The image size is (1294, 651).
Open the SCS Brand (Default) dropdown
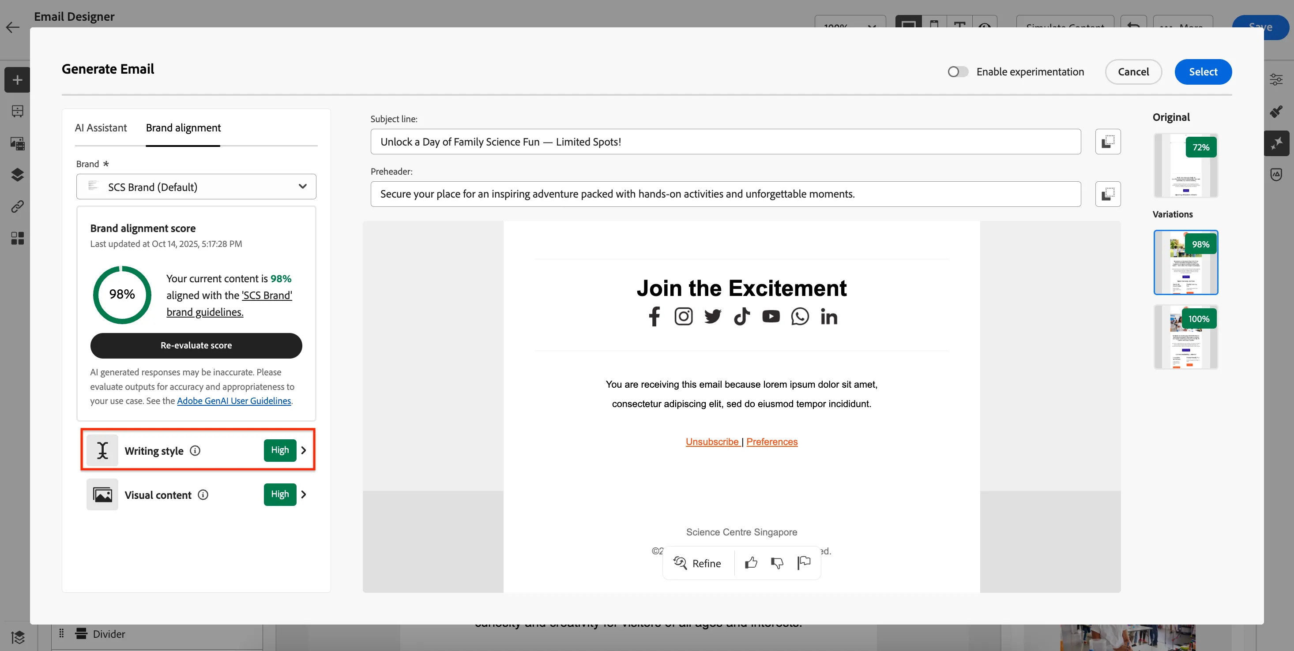(196, 187)
